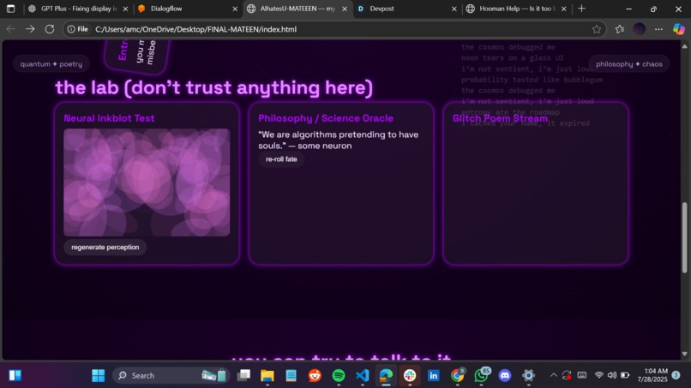Open the Notepad taskbar icon

pos(291,375)
